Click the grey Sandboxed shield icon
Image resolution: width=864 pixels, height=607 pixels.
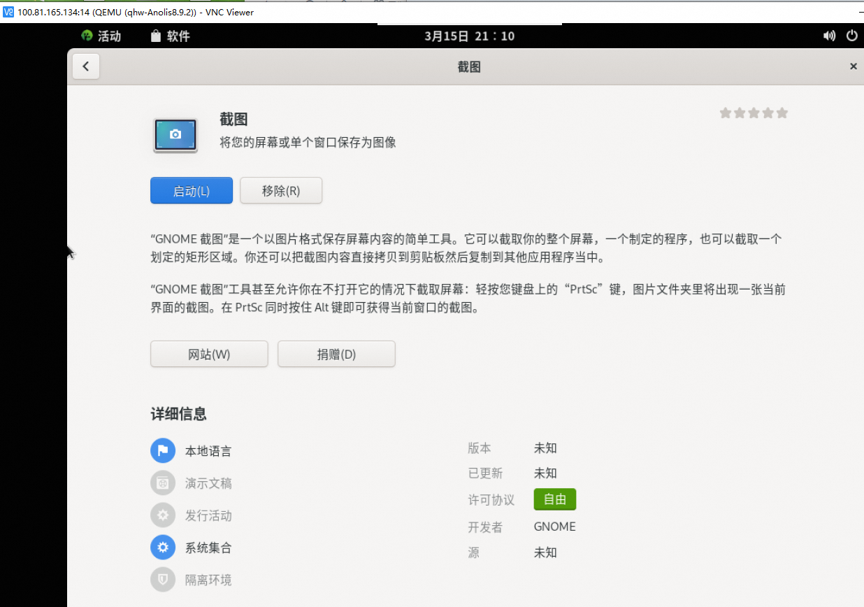(163, 580)
